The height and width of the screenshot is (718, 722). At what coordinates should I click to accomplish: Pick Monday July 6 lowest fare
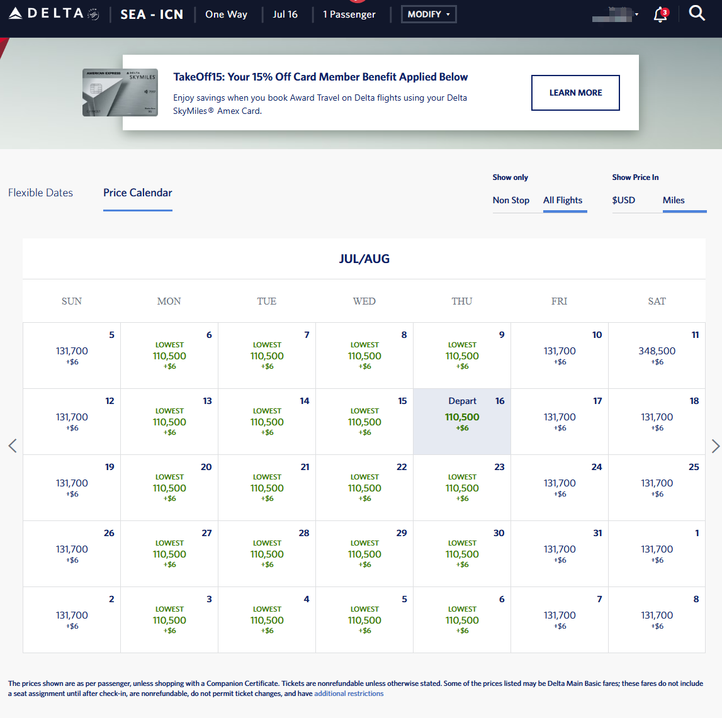(x=169, y=356)
